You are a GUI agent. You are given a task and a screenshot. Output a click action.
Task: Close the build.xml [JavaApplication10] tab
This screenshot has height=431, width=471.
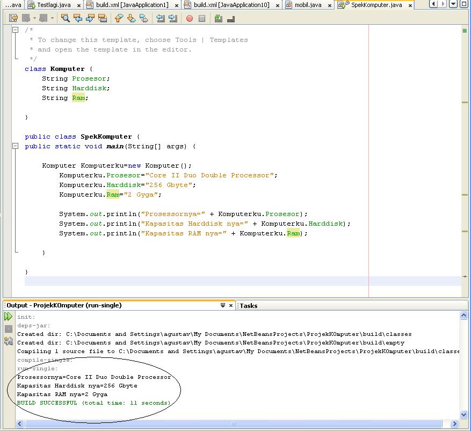278,5
